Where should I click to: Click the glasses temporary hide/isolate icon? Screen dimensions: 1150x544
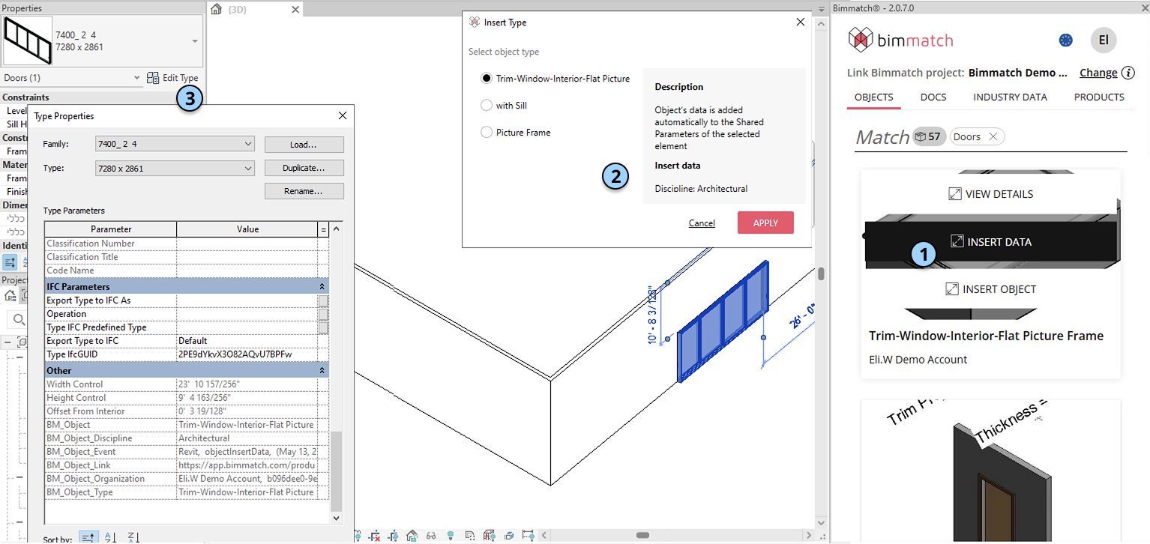click(x=431, y=537)
